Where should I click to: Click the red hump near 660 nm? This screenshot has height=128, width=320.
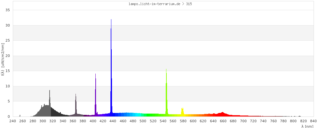point(222,114)
